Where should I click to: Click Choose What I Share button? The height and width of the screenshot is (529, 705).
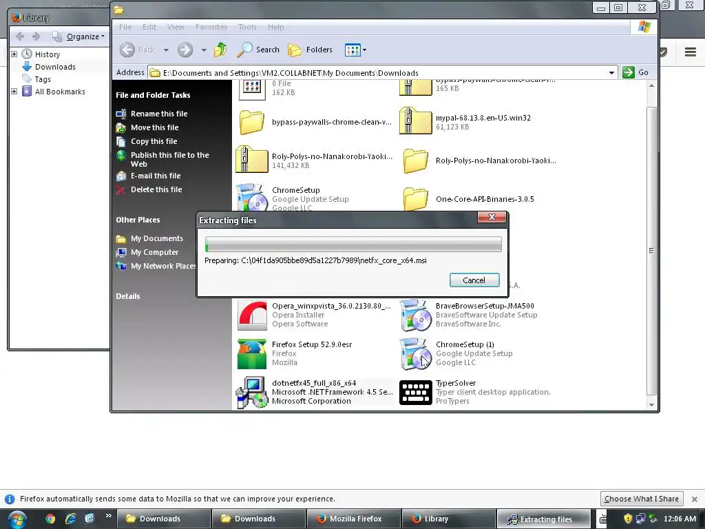tap(642, 499)
